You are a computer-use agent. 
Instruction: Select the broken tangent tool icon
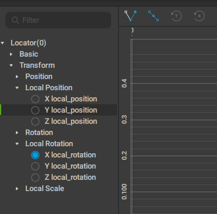tap(131, 16)
